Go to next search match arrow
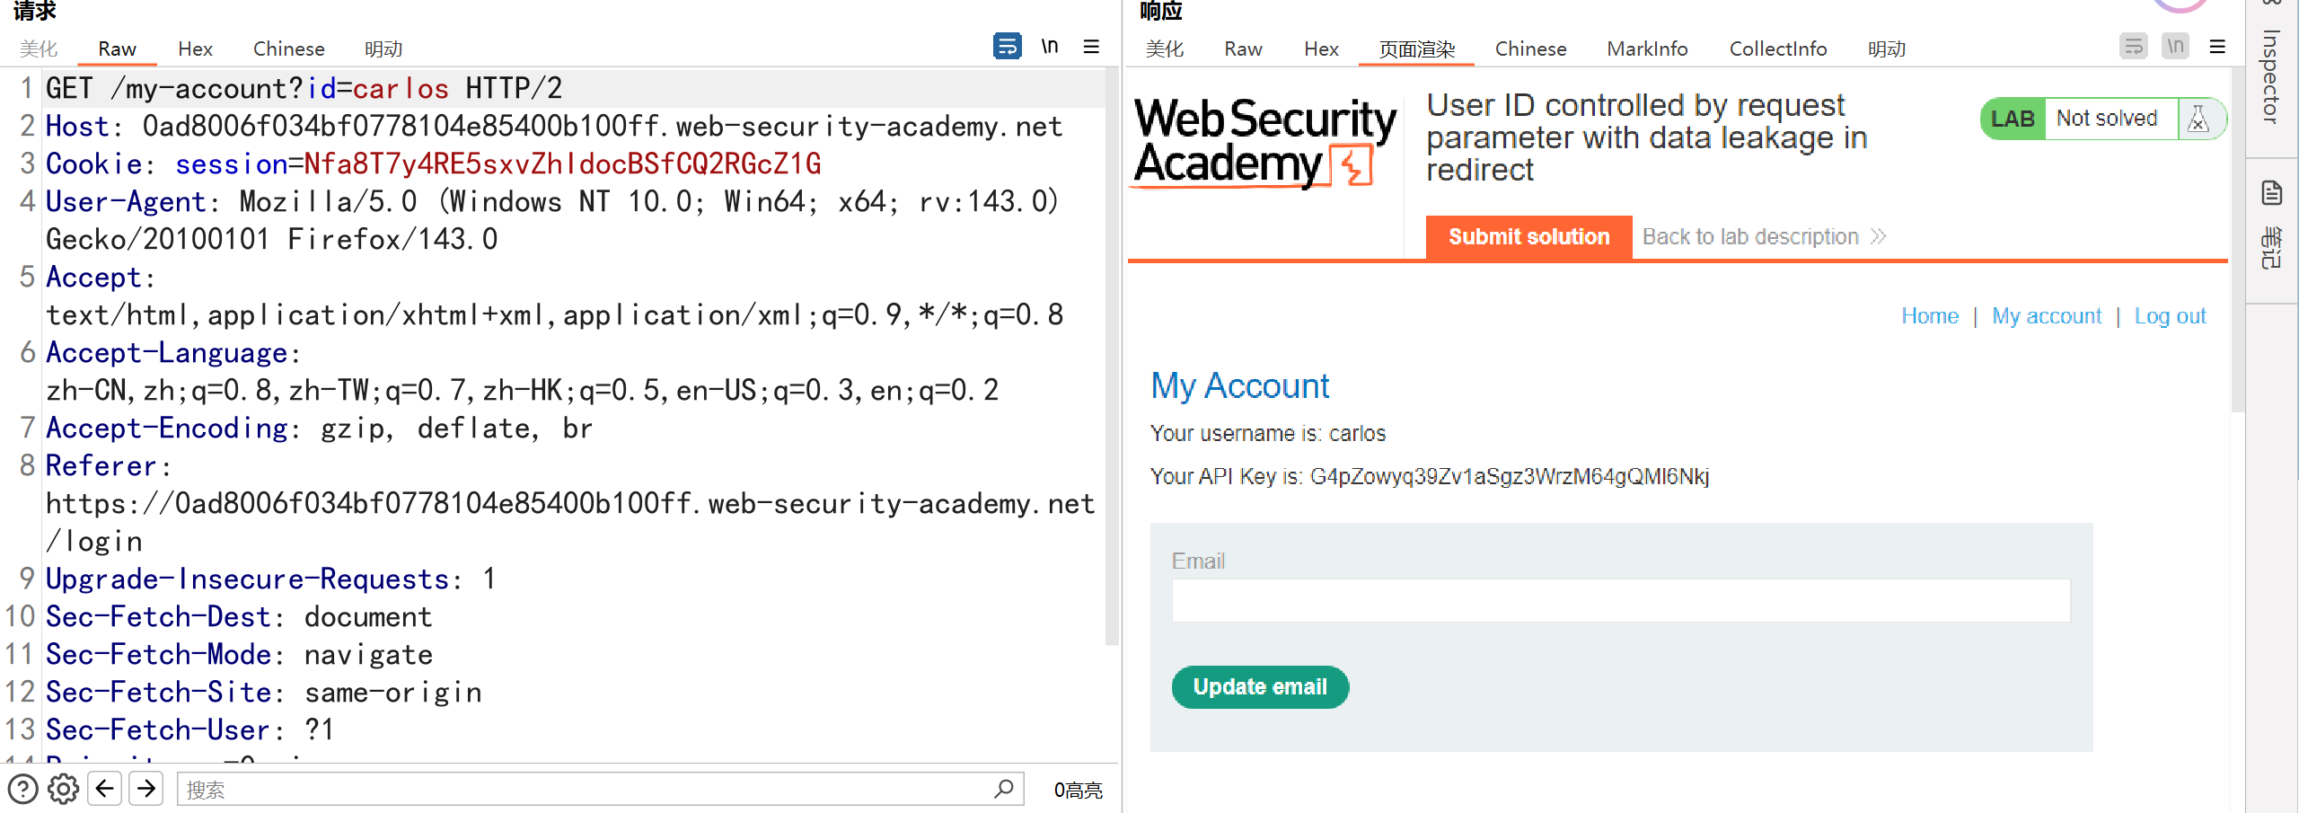2299x813 pixels. click(x=146, y=789)
